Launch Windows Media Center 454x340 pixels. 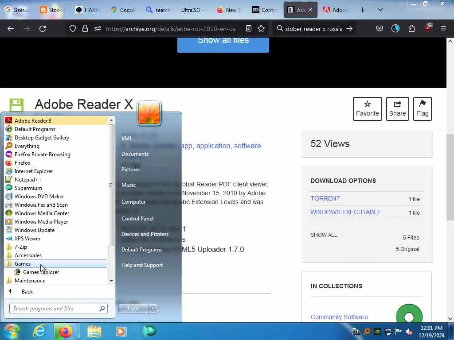pos(55,213)
